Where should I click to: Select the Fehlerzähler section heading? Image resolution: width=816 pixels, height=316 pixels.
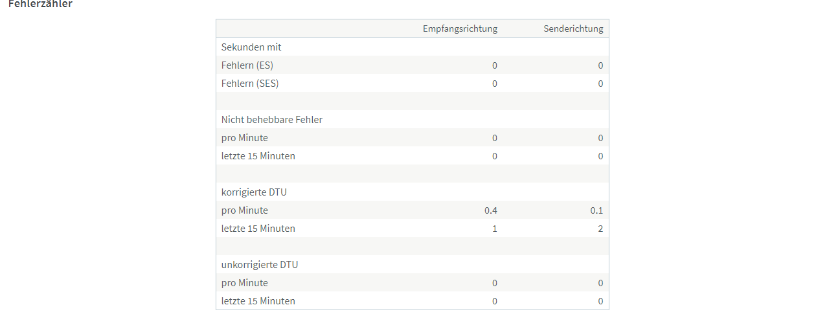pos(40,3)
